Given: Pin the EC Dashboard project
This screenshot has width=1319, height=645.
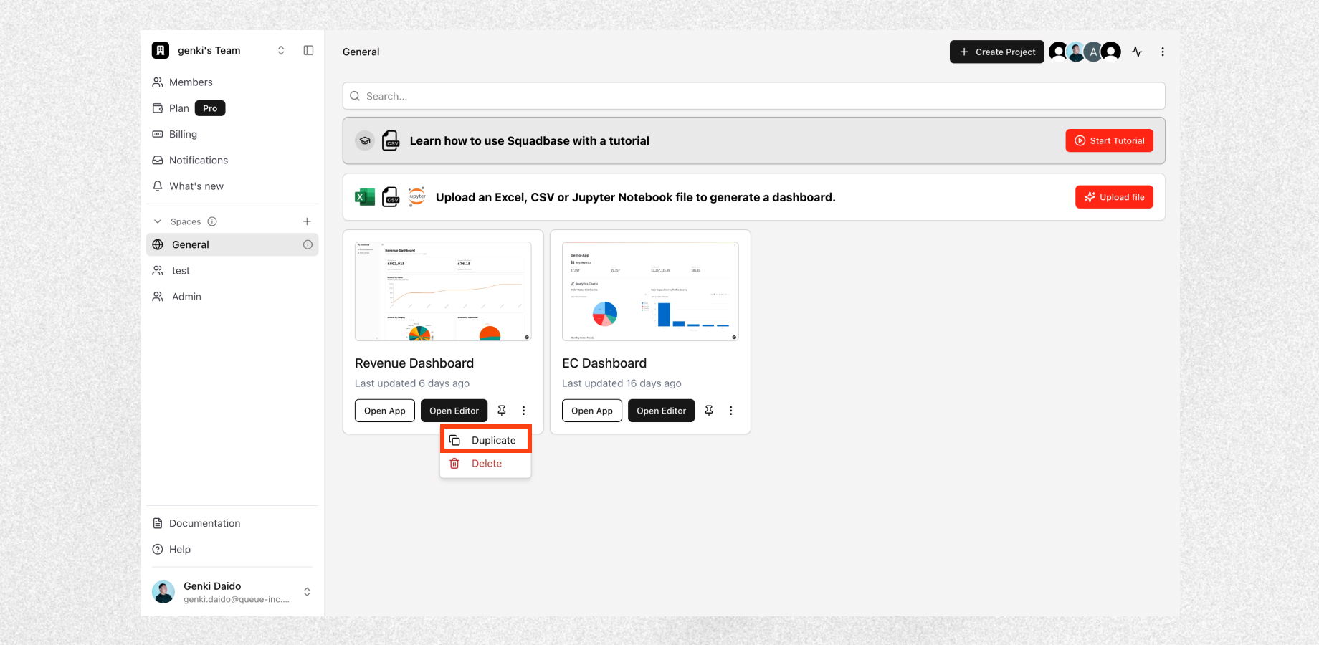Looking at the screenshot, I should point(709,411).
